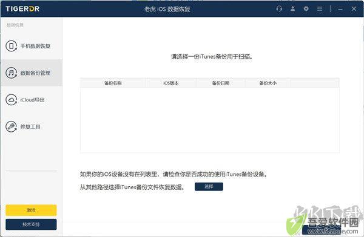The width and height of the screenshot is (364, 237).
Task: Minimize the TigerDR window
Action: click(340, 9)
